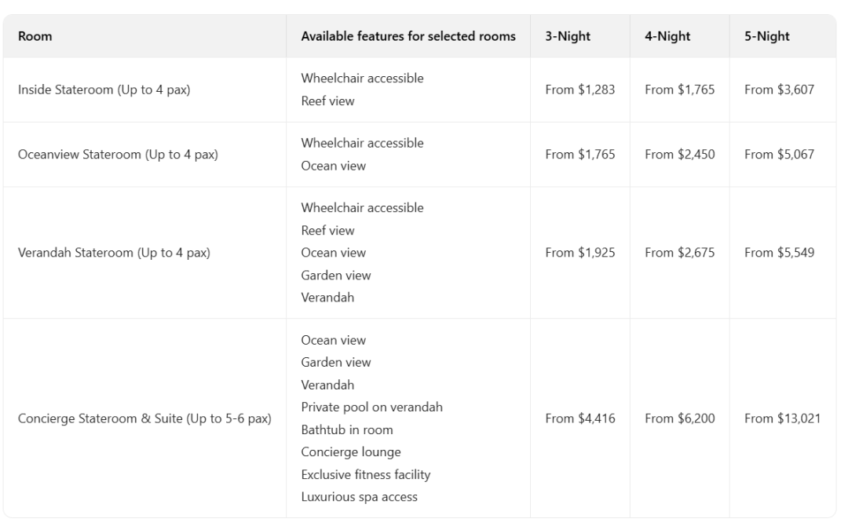Select the Concierge 5-Night price $13,021
The width and height of the screenshot is (848, 526).
pyautogui.click(x=783, y=418)
